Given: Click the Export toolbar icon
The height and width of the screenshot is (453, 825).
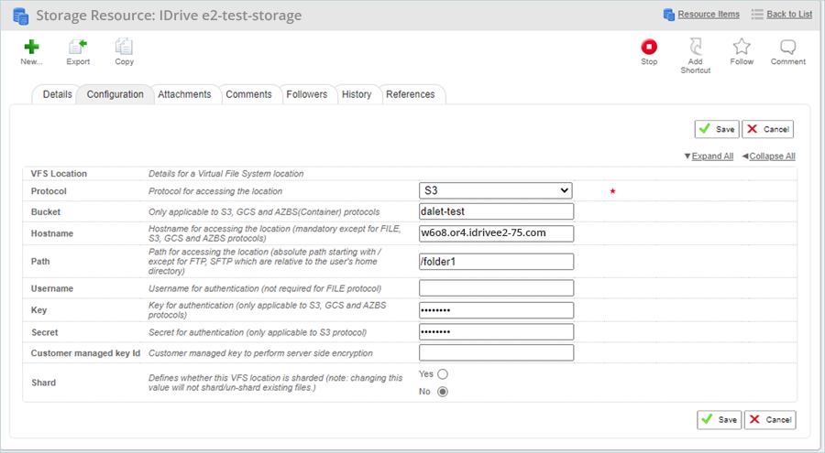Looking at the screenshot, I should tap(78, 47).
